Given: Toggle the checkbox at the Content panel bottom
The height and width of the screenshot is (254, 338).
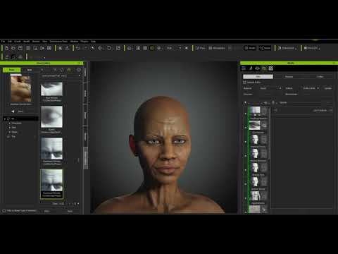Looking at the screenshot, I should coord(4,210).
